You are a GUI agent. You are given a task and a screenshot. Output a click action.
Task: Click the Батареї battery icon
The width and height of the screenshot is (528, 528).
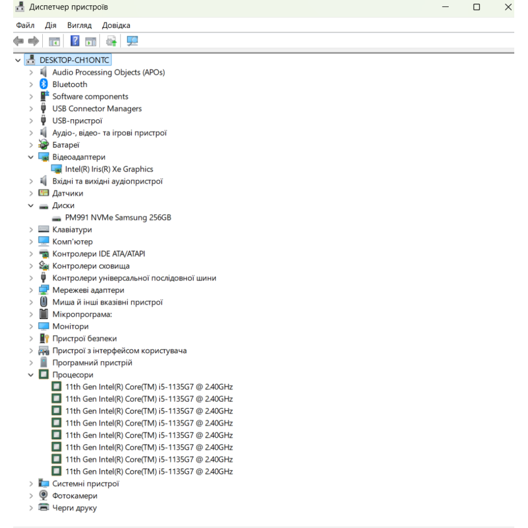44,145
